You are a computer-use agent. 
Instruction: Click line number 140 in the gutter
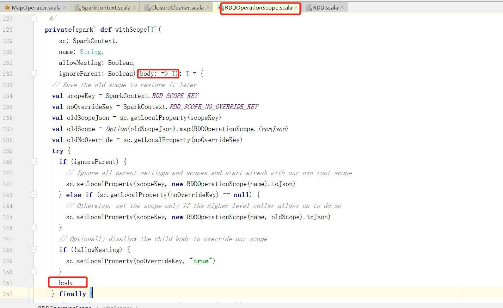tap(7, 162)
